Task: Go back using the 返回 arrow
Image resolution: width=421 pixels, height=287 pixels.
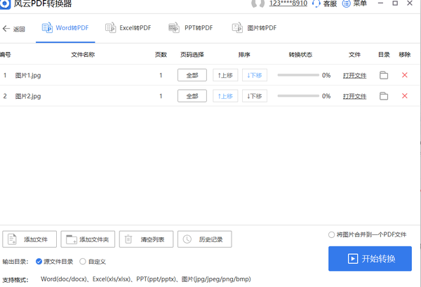Action: 14,29
